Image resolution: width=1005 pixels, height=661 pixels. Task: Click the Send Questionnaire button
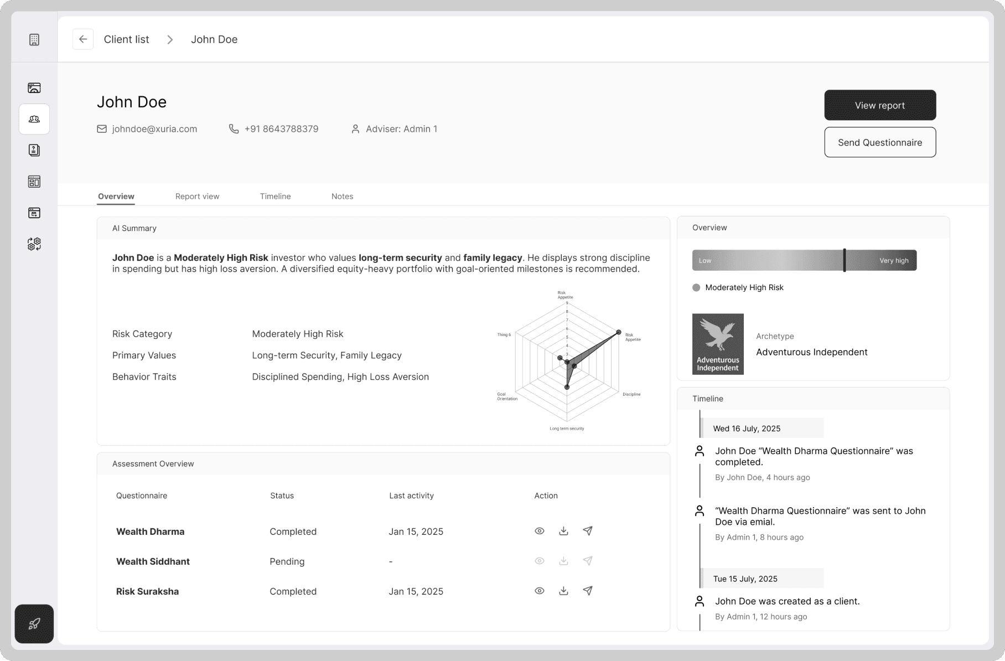[x=879, y=142]
